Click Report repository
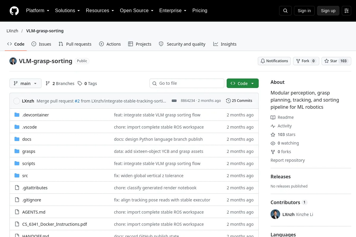This screenshot has width=356, height=237. 288,160
